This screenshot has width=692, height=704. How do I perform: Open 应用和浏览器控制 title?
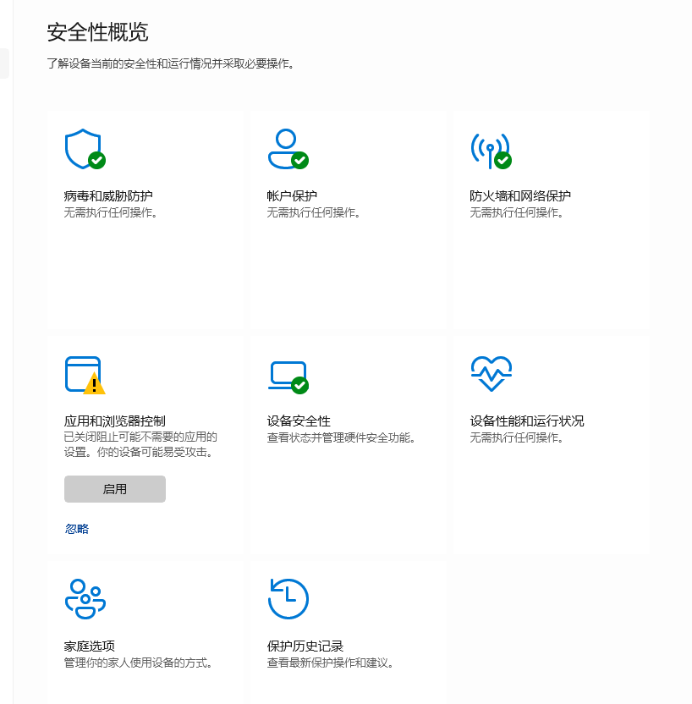click(115, 421)
